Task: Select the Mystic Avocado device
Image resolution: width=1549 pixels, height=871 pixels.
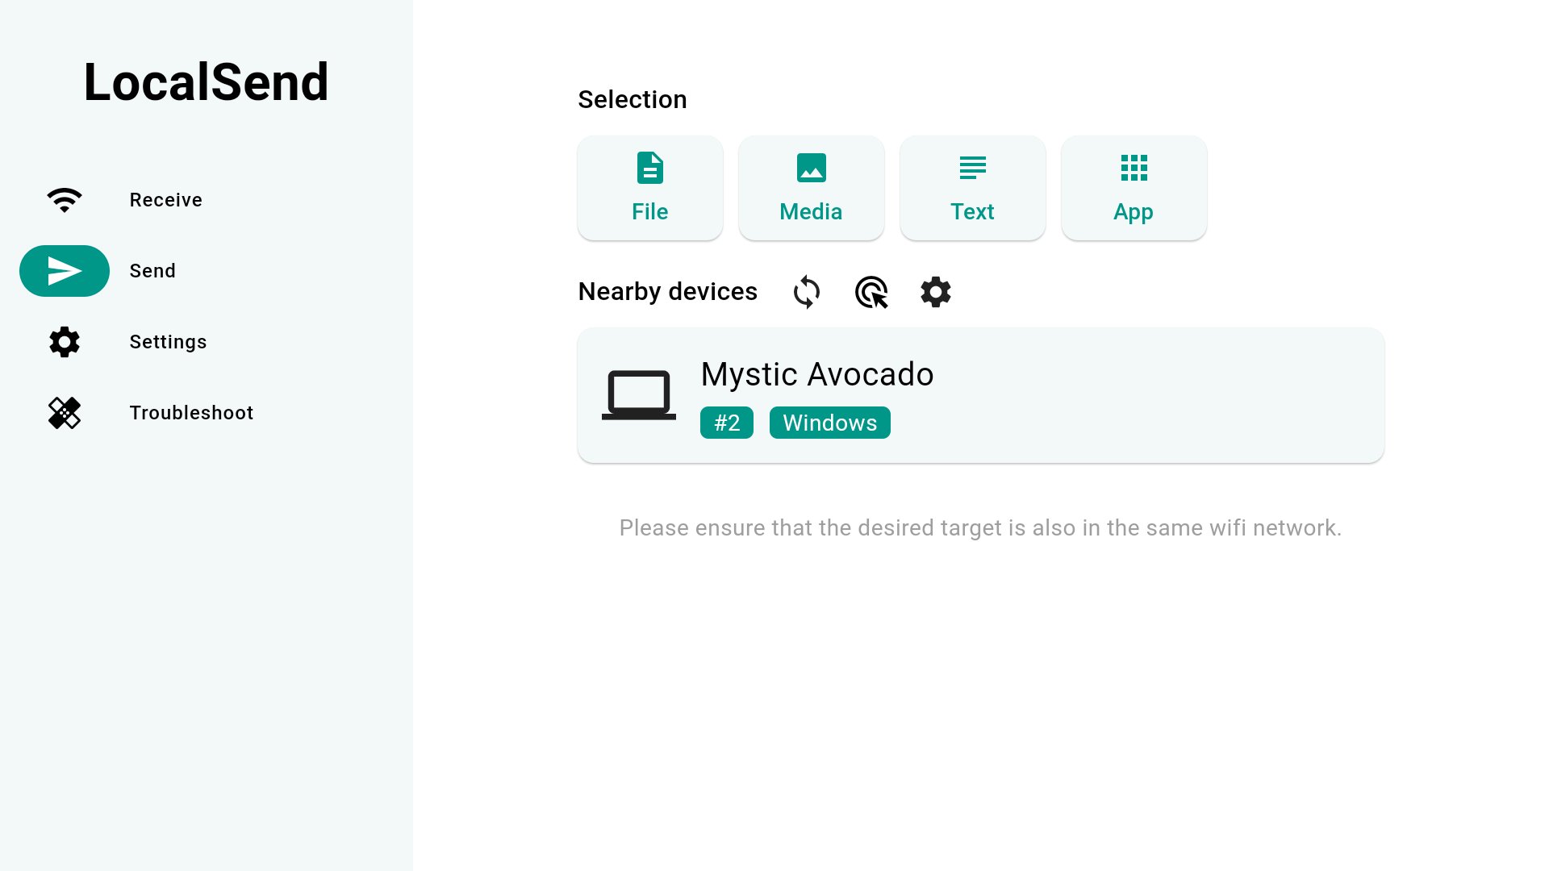Action: click(979, 394)
